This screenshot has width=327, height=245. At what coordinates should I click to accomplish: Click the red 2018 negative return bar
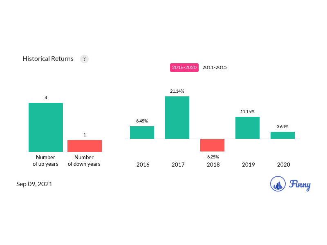click(x=212, y=145)
